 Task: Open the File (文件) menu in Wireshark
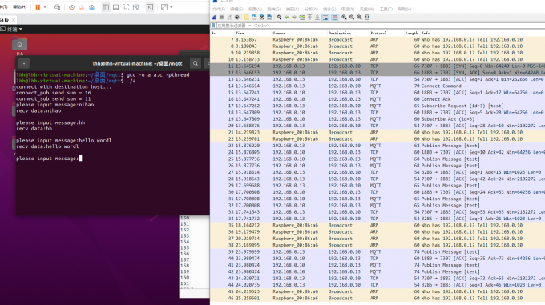[x=218, y=9]
